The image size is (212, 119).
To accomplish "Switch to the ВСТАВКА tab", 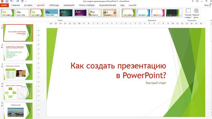I will click(x=28, y=5).
